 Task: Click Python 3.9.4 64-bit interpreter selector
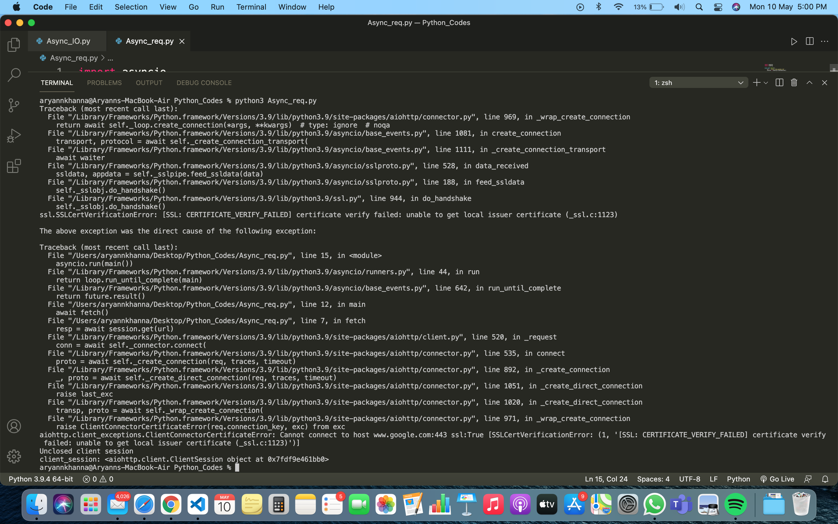coord(41,479)
